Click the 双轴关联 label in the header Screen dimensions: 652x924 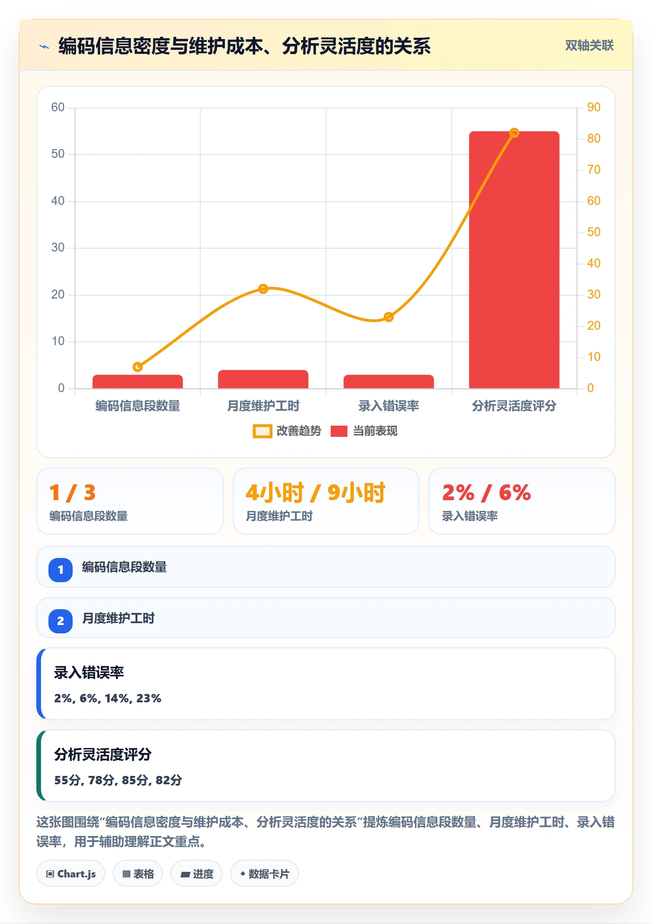tap(589, 46)
